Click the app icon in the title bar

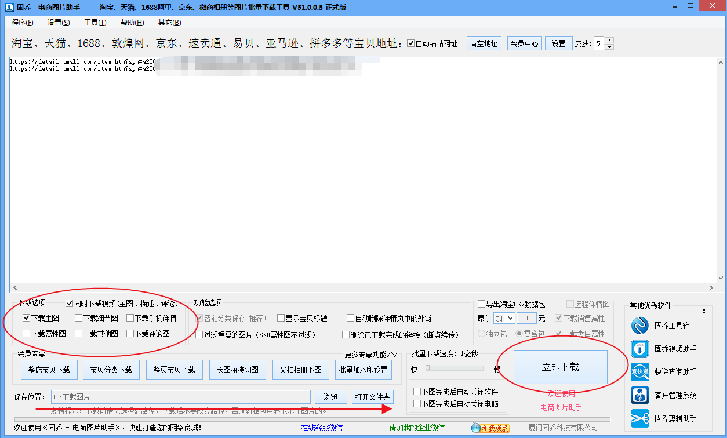(x=9, y=7)
